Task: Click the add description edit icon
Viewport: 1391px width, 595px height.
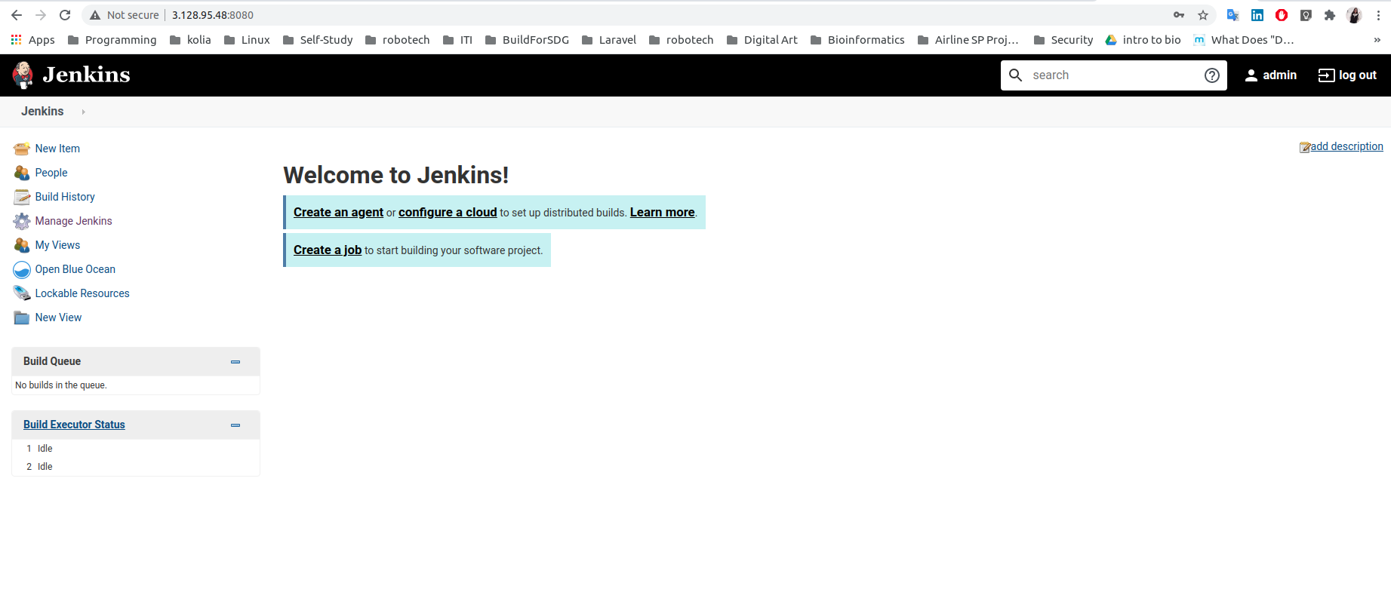Action: (x=1304, y=147)
